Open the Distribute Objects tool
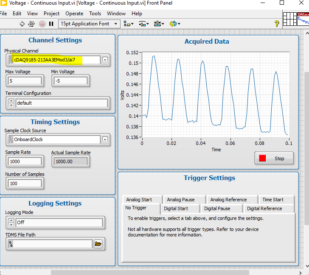The height and width of the screenshot is (275, 309). pyautogui.click(x=144, y=24)
